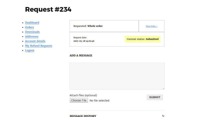Submit the refund message

coord(155,97)
